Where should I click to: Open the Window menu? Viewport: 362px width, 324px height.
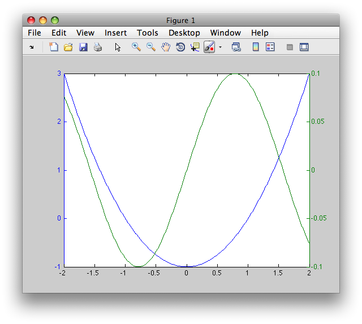(x=226, y=33)
